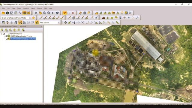
Task: Open the File menu
Action: point(3,8)
